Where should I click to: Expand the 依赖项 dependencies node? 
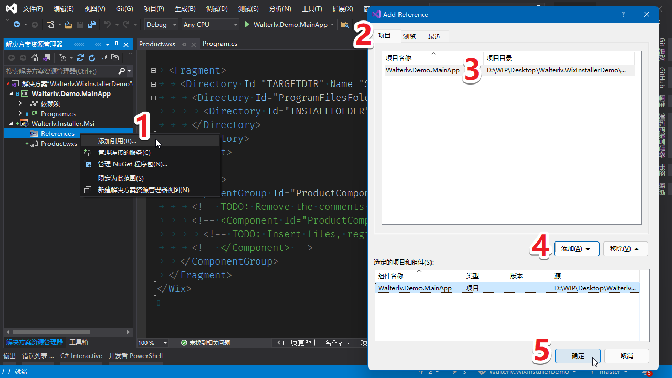(x=20, y=104)
